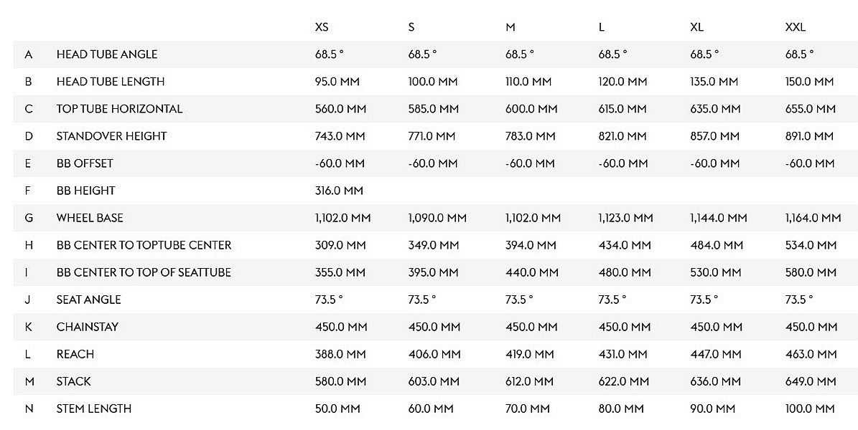Click the XXL size column header

(x=796, y=27)
